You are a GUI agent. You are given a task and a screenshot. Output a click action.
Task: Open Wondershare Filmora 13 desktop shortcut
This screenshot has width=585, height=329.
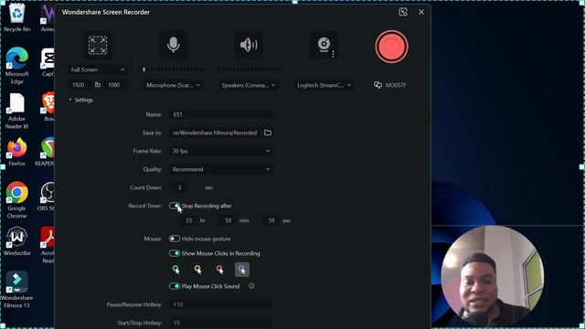point(16,290)
